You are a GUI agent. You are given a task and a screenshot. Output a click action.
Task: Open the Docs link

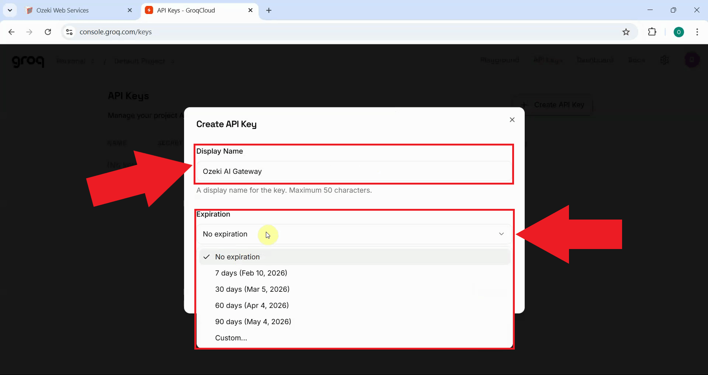pos(636,60)
